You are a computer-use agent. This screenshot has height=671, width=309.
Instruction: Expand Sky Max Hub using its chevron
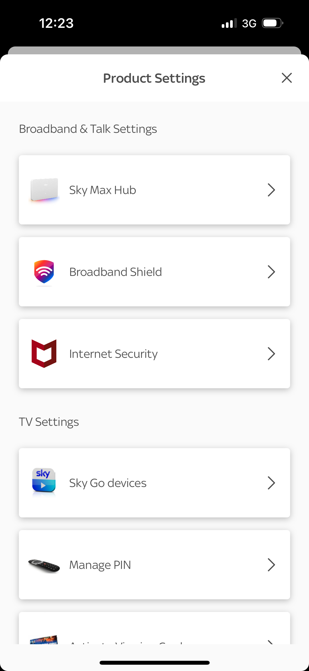pyautogui.click(x=271, y=190)
